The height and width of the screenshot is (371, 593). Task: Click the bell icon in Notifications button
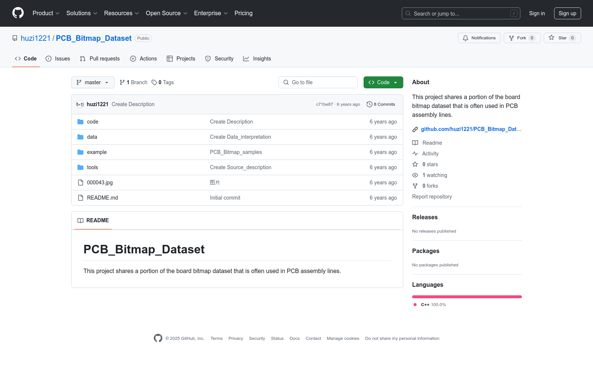point(466,38)
